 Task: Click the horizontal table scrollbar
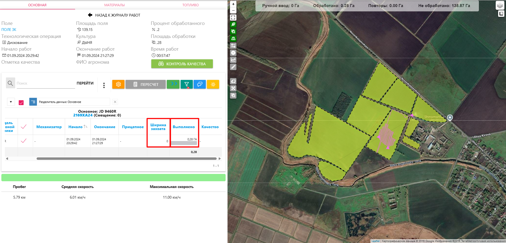click(x=126, y=159)
